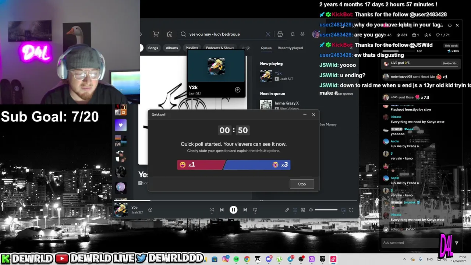The width and height of the screenshot is (471, 265).
Task: Go to Spotify Home
Action: [170, 34]
